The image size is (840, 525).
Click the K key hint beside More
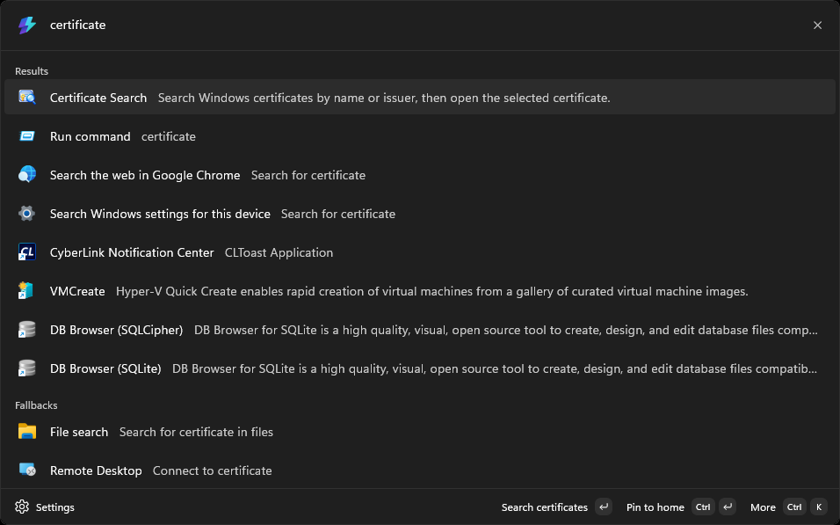click(x=819, y=507)
